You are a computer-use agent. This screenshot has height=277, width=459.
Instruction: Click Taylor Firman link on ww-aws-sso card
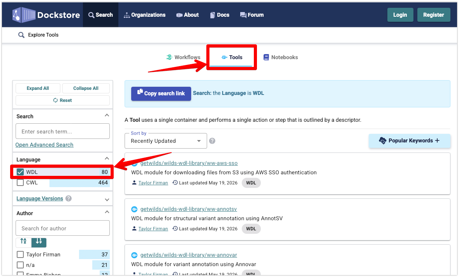(x=153, y=183)
